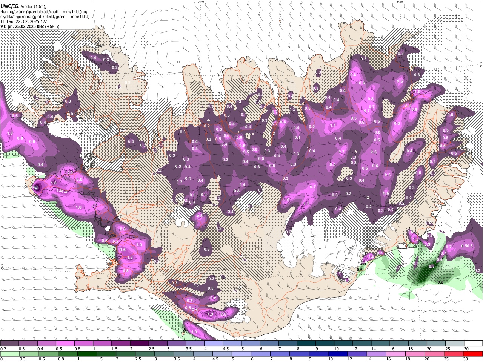Click the upper legend swatch starting at 0.2

pos(9,344)
